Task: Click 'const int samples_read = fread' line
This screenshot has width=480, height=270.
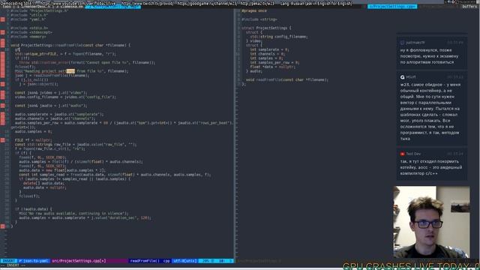Action: click(115, 175)
